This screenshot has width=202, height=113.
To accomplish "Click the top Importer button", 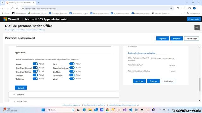I will coord(163,39).
